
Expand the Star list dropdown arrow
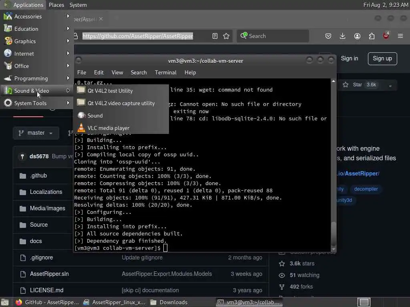390,86
